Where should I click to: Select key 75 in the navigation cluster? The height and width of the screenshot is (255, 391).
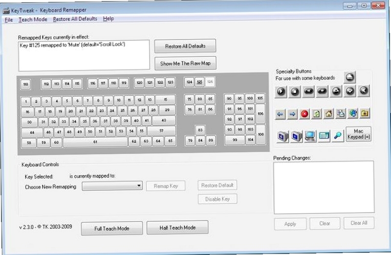coord(190,99)
